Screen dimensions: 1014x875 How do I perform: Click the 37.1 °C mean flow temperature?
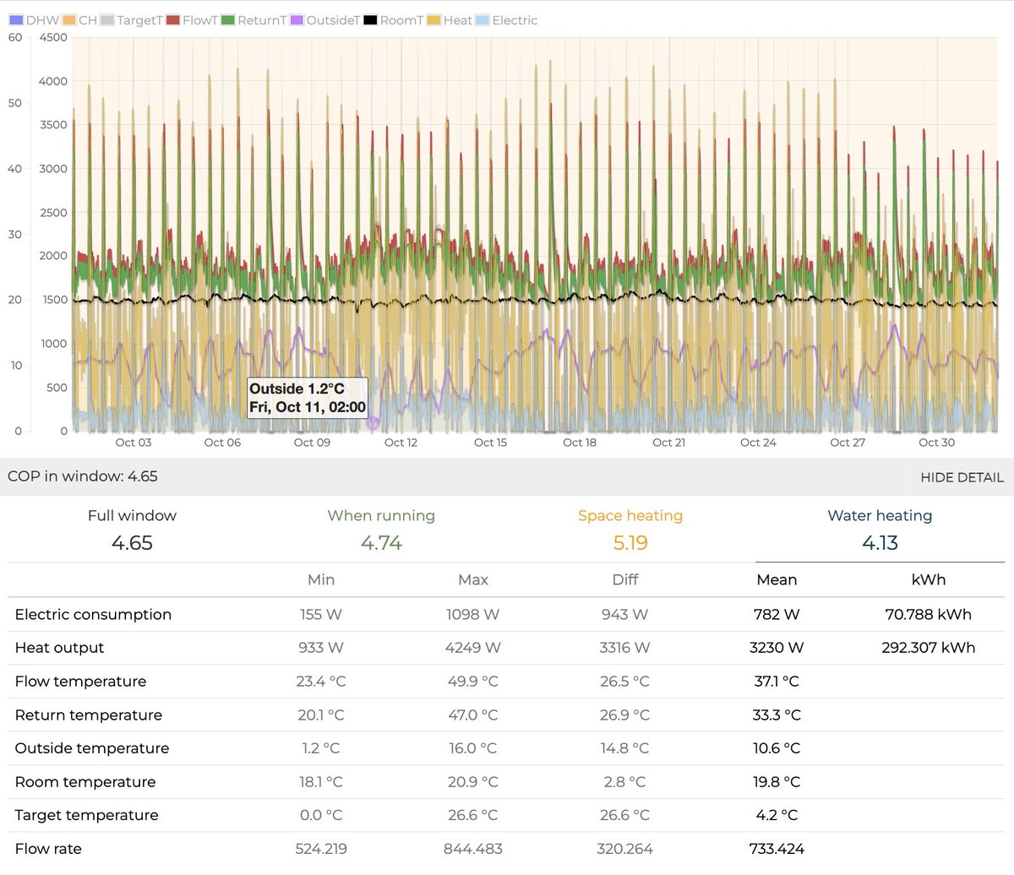[x=777, y=682]
